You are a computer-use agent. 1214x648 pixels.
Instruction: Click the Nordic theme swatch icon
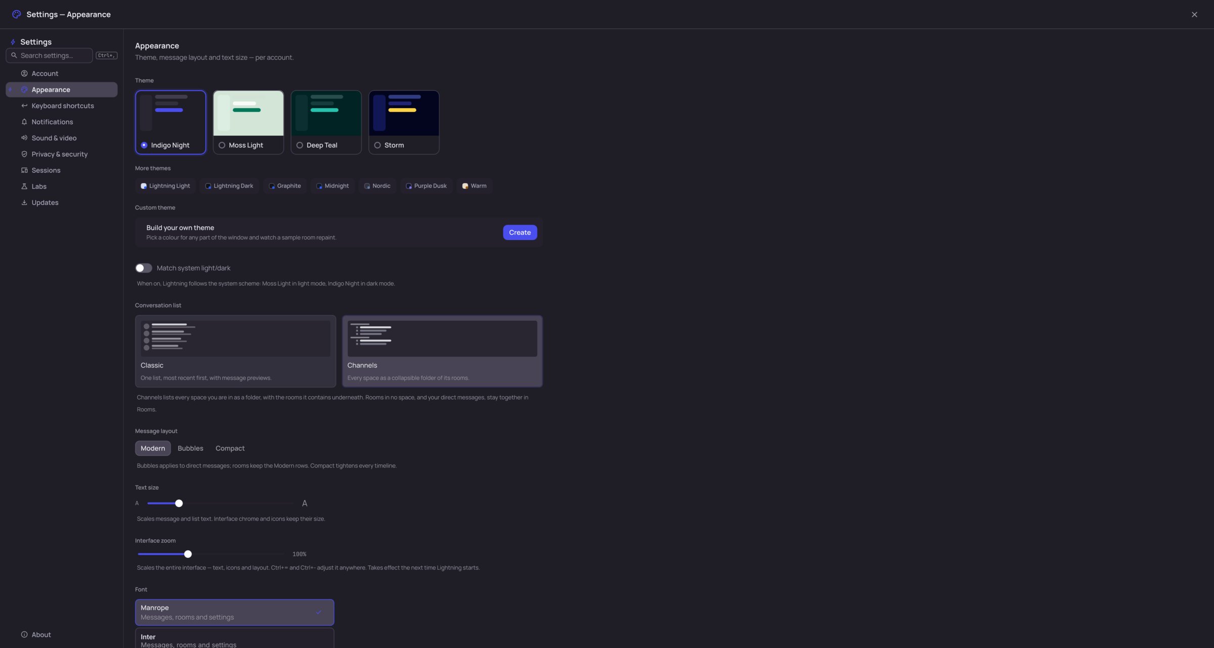point(367,186)
